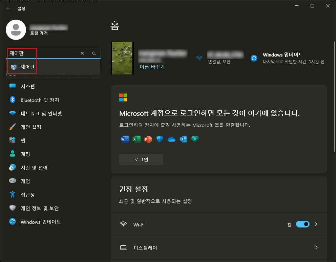This screenshot has width=336, height=262.
Task: Click the 계정 person icon
Action: tap(13, 154)
